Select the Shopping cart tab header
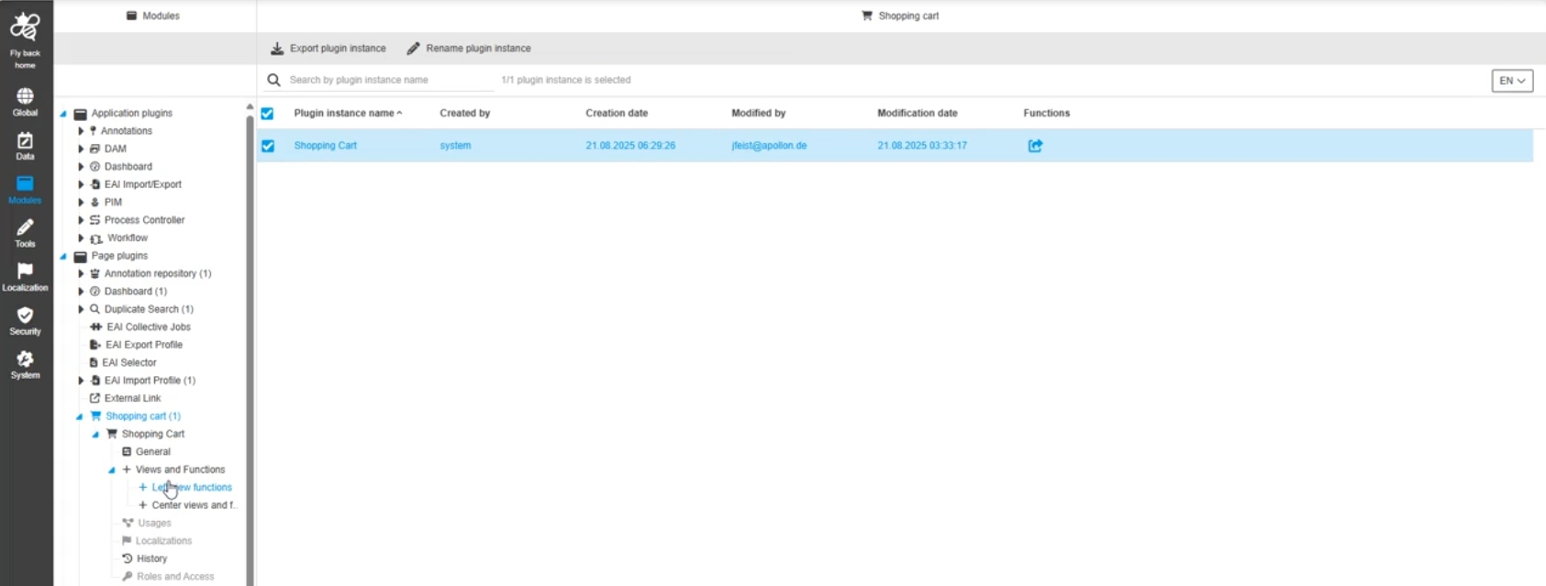The width and height of the screenshot is (1546, 586). pyautogui.click(x=900, y=16)
